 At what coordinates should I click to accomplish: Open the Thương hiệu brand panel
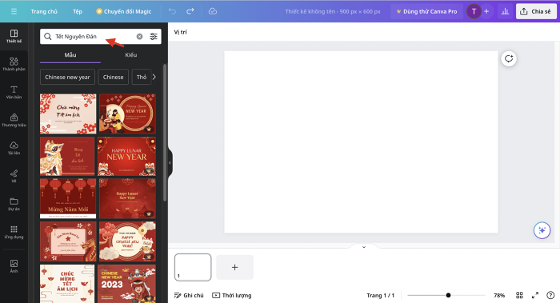(14, 120)
